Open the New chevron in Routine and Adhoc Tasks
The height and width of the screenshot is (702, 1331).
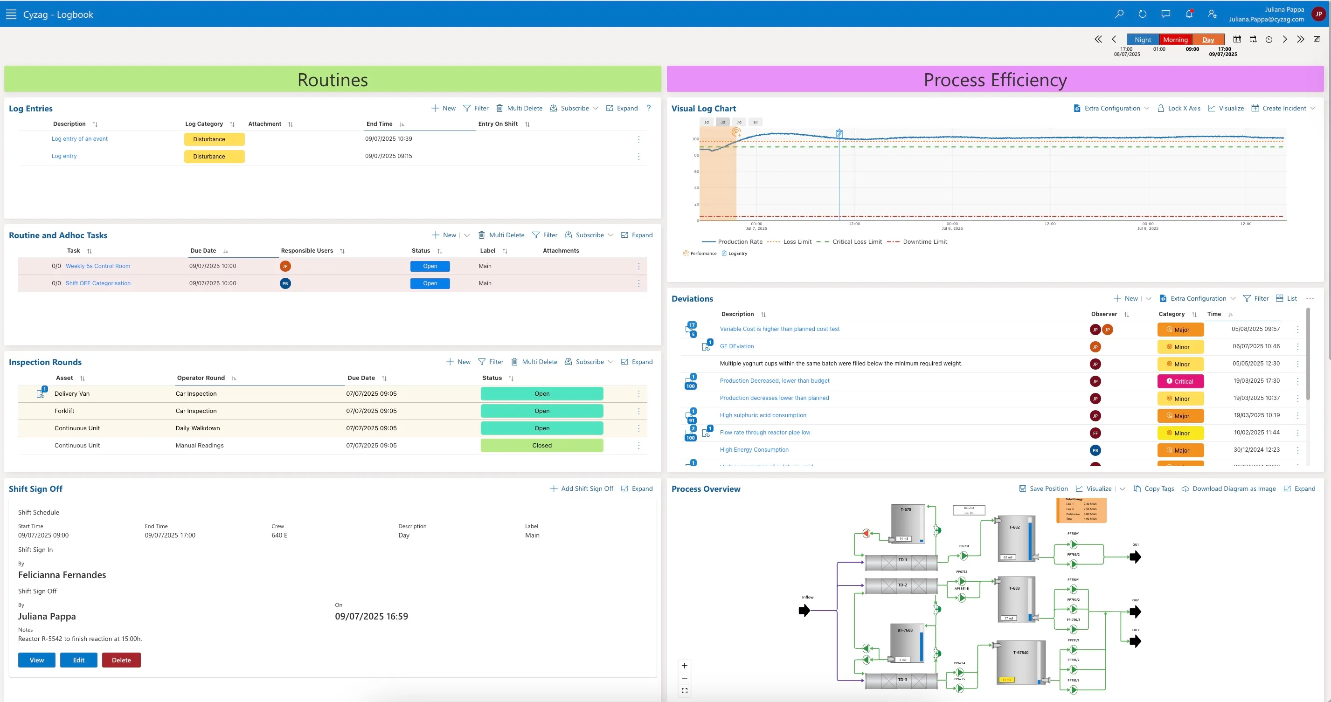[x=467, y=235]
